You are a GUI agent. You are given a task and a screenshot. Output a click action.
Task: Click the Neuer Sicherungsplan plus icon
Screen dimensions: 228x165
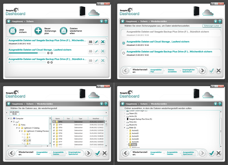tap(38, 31)
